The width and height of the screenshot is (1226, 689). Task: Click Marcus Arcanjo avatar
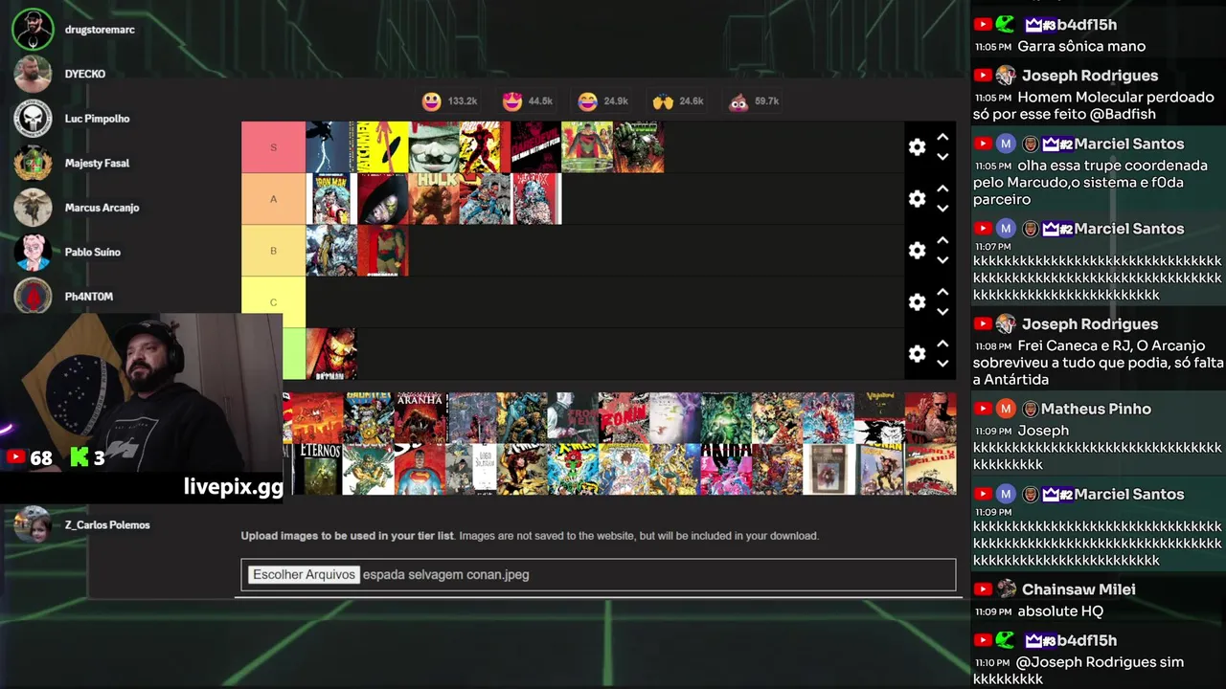tap(33, 208)
